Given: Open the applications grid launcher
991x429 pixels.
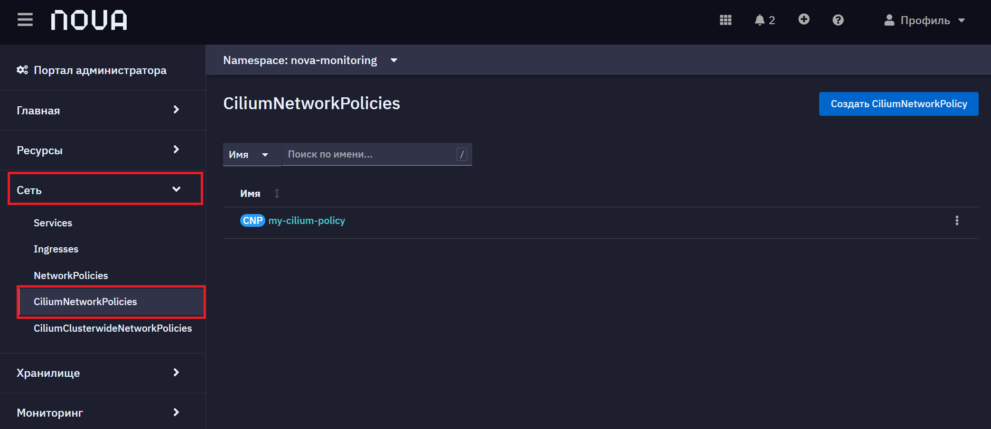Looking at the screenshot, I should (725, 20).
